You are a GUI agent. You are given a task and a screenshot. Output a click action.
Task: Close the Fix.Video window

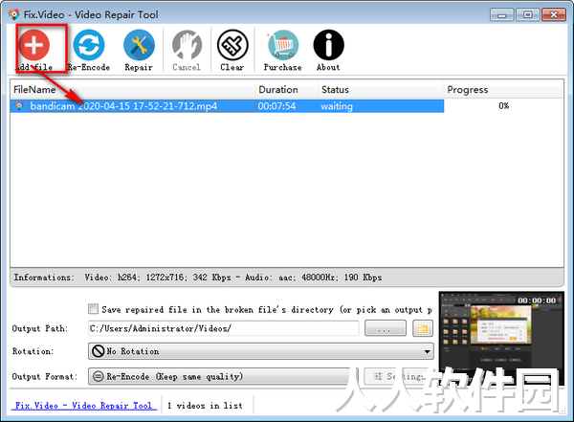pos(554,14)
